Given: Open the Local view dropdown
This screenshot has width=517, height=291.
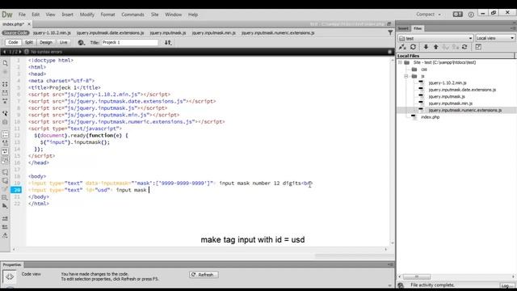Looking at the screenshot, I should click(494, 38).
